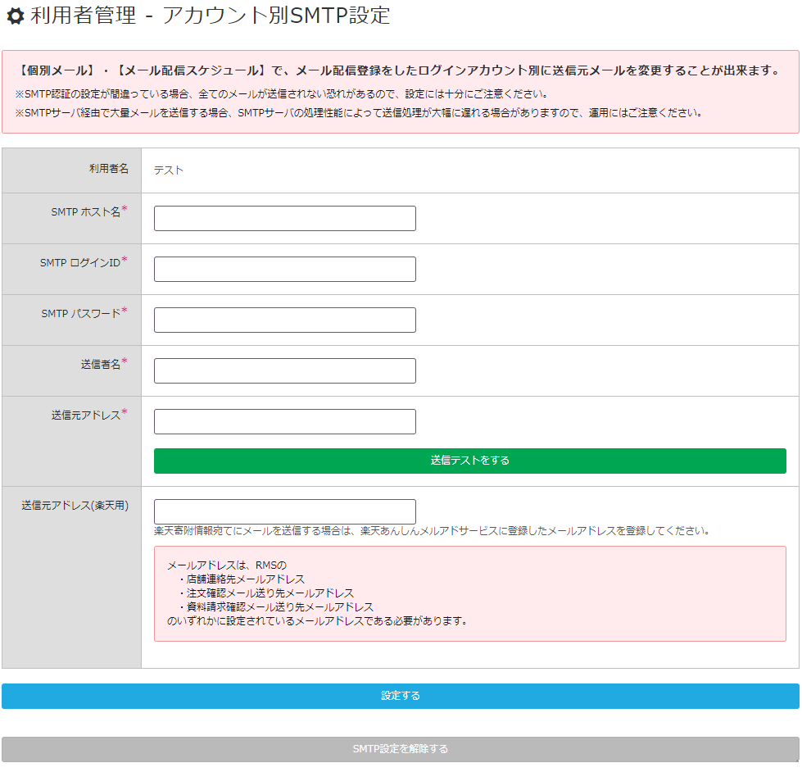Click the 利用者管理 - アカウント別SMTP設定 heading

[x=210, y=16]
